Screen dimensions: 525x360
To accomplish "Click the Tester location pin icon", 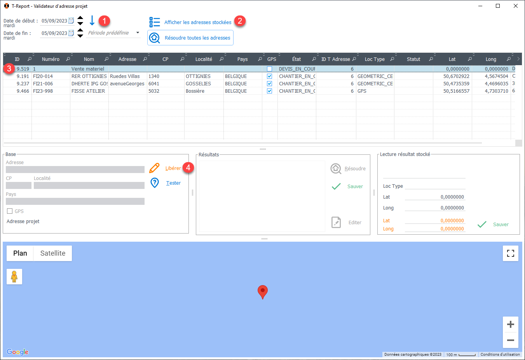I will (x=155, y=183).
